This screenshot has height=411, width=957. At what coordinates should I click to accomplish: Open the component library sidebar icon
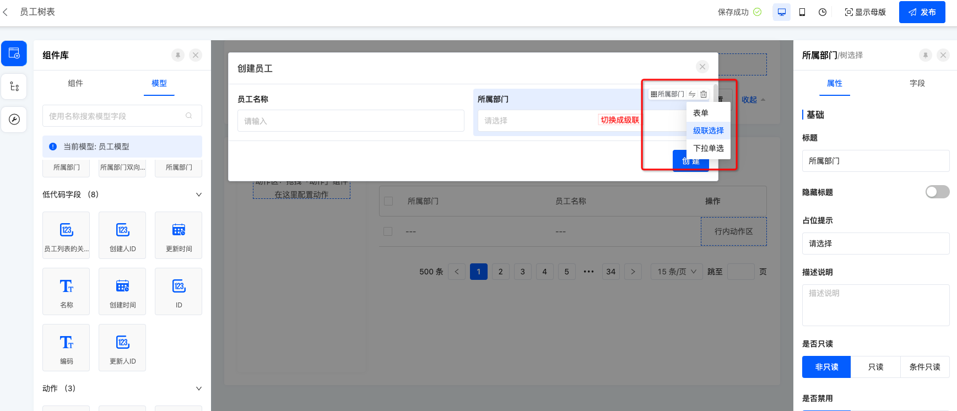[14, 53]
